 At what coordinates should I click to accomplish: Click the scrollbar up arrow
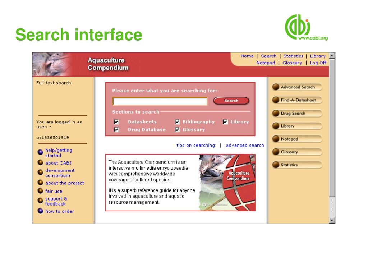(332, 56)
